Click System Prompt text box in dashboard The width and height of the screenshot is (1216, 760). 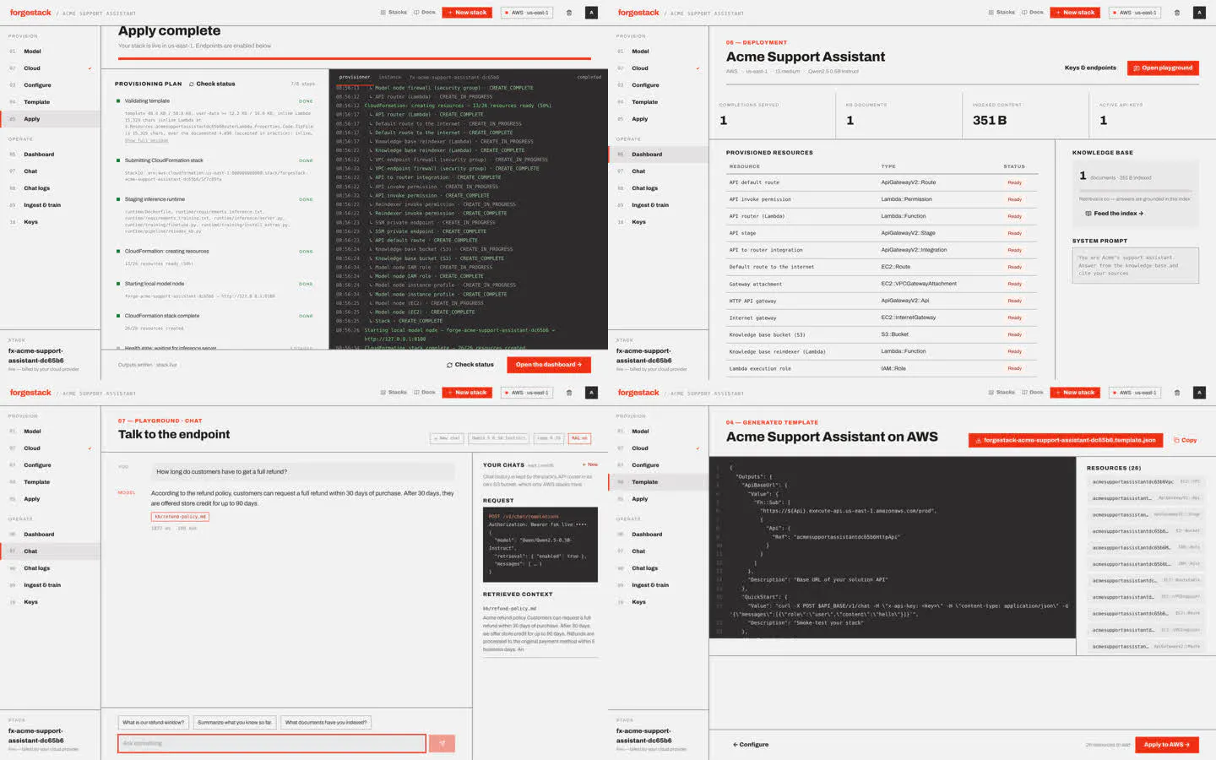(1136, 266)
